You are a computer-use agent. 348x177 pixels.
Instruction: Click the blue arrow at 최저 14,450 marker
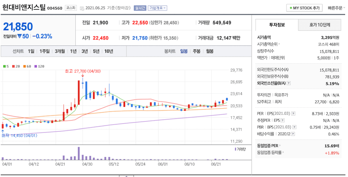[3, 131]
